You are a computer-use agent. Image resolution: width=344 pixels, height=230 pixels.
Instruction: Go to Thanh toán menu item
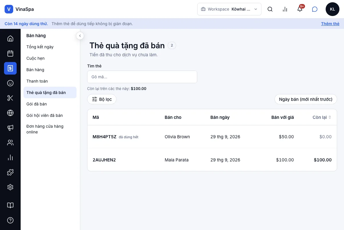50,81
